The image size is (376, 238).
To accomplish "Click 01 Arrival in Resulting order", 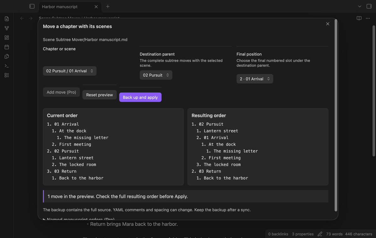I will 216,138.
